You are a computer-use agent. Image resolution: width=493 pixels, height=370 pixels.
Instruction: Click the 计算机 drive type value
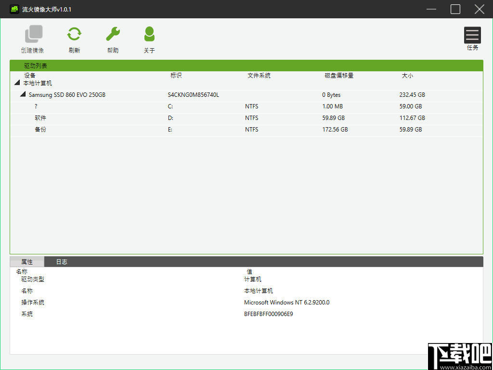coord(252,279)
